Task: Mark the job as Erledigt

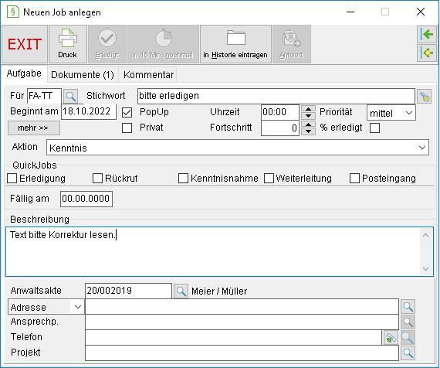Action: [107, 44]
